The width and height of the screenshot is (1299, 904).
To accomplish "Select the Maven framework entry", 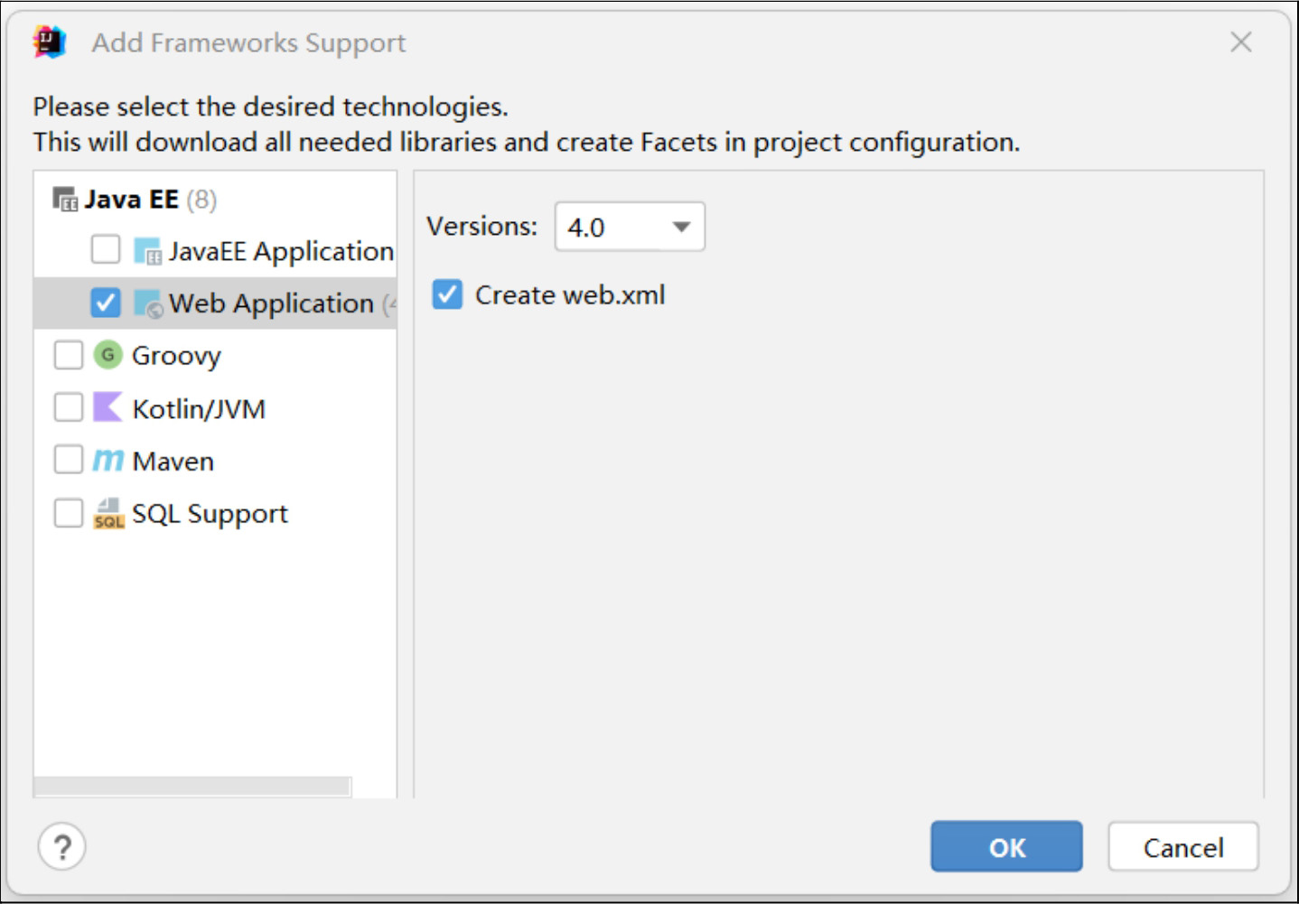I will [x=173, y=461].
